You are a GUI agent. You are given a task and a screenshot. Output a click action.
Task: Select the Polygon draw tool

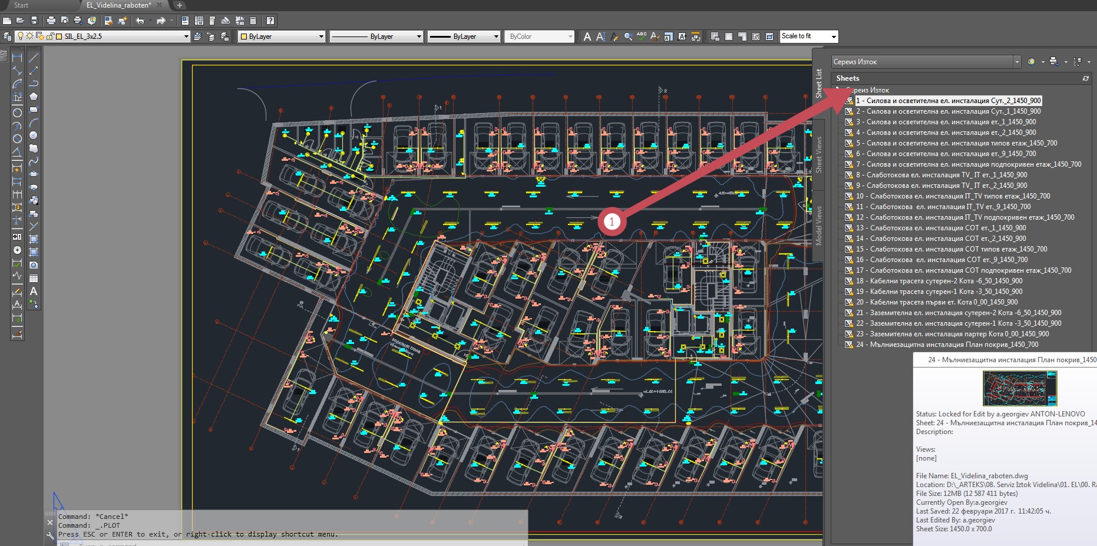point(34,97)
